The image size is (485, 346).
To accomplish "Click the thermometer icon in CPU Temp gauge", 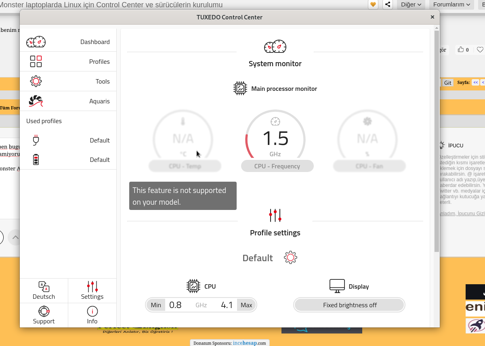I will [183, 122].
